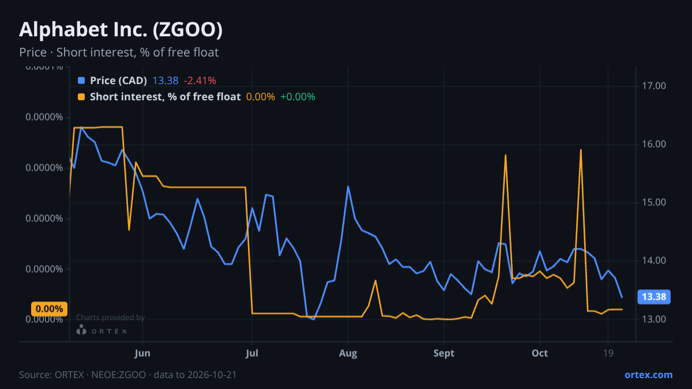The height and width of the screenshot is (389, 692).
Task: Click the Aug date axis label
Action: pyautogui.click(x=348, y=353)
